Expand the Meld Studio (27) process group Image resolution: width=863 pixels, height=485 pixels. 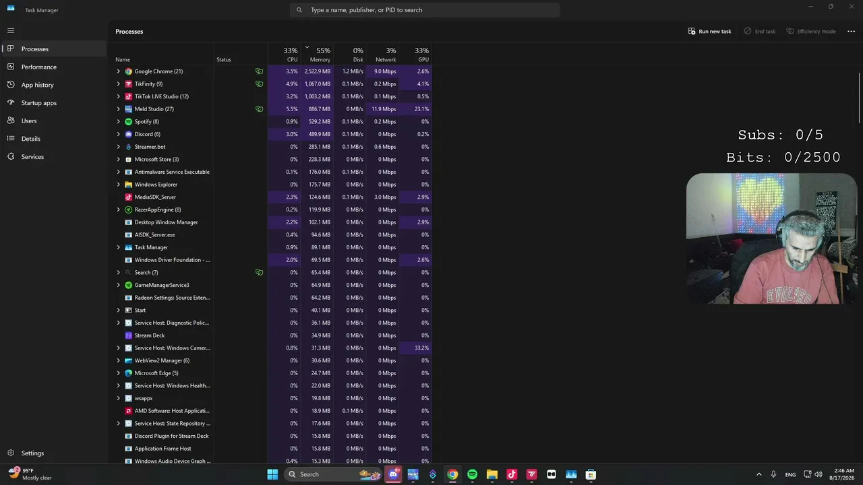coord(118,109)
